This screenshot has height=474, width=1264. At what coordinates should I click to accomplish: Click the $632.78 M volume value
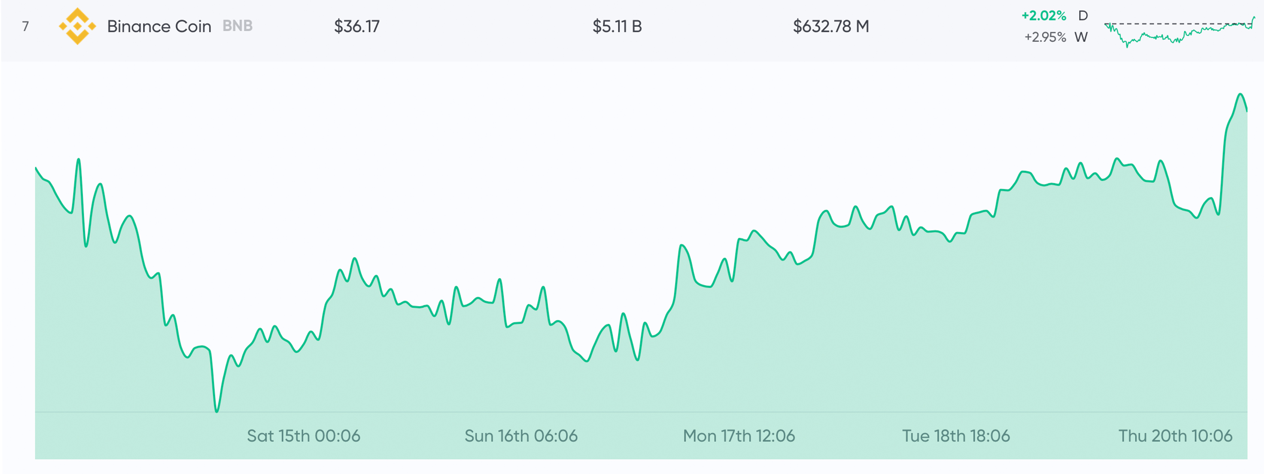[831, 26]
